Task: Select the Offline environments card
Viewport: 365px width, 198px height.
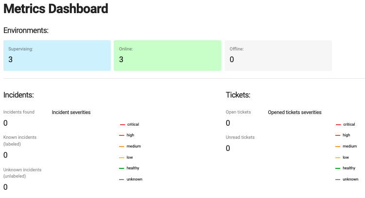Action: [278, 55]
